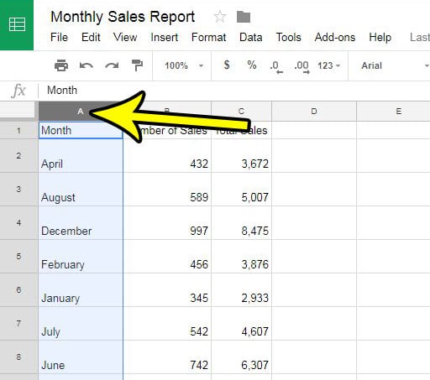
Task: Open the Insert menu
Action: click(x=165, y=37)
